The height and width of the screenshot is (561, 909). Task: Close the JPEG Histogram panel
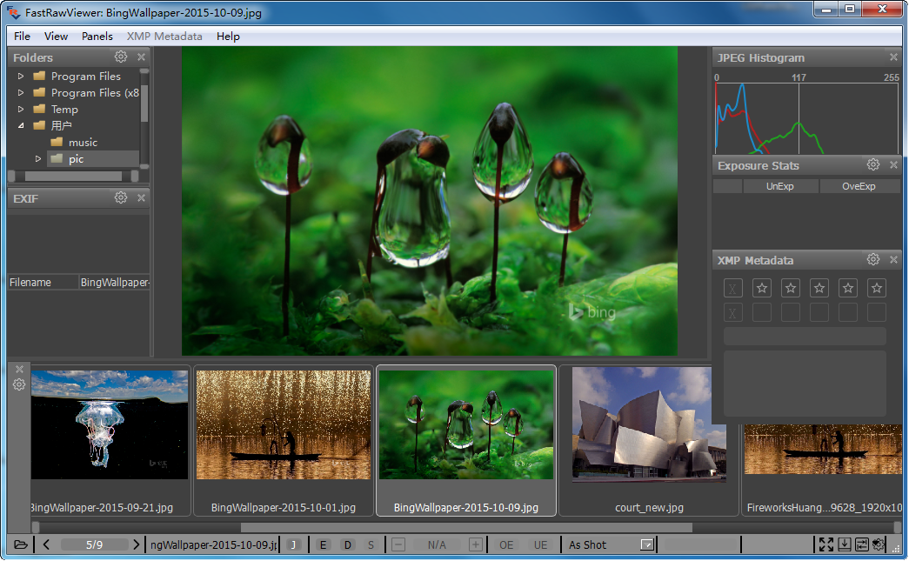[893, 57]
